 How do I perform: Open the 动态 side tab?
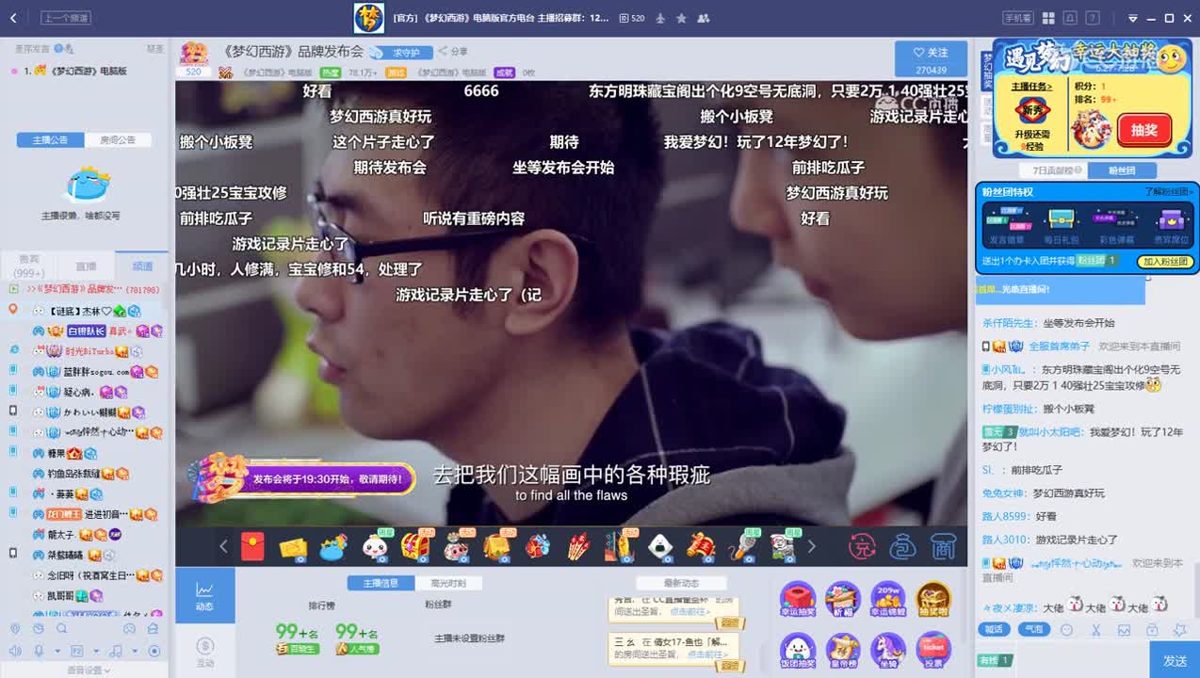(204, 595)
